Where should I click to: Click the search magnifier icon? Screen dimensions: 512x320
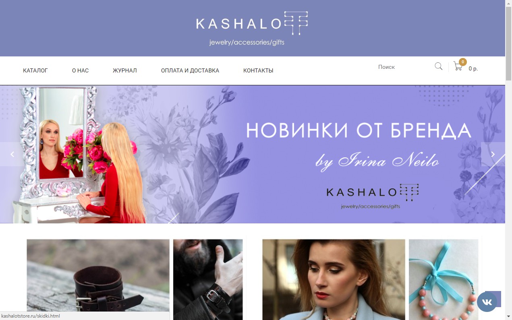pos(439,66)
